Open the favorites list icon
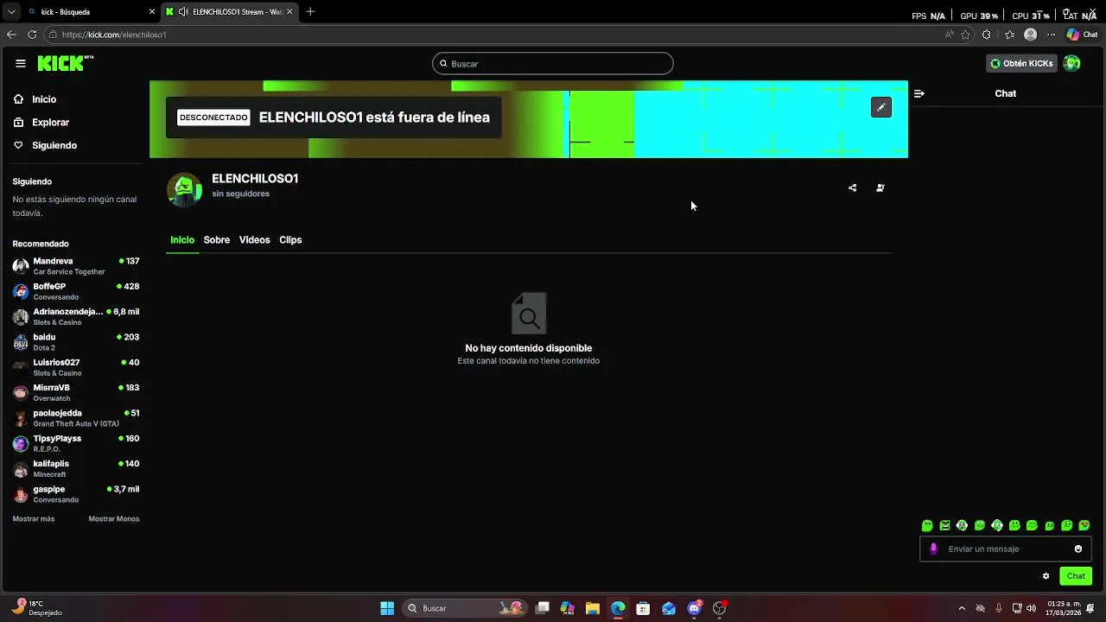 1009,35
